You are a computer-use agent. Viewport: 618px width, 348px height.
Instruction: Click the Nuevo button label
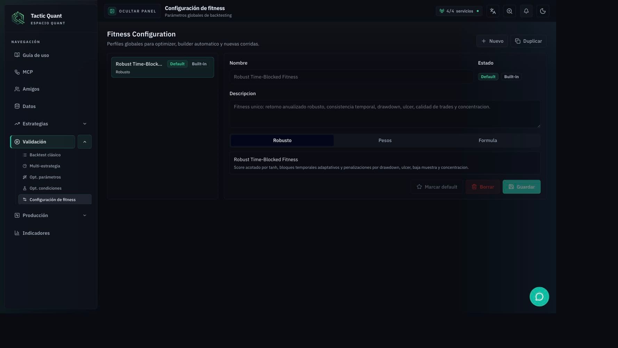click(x=496, y=41)
